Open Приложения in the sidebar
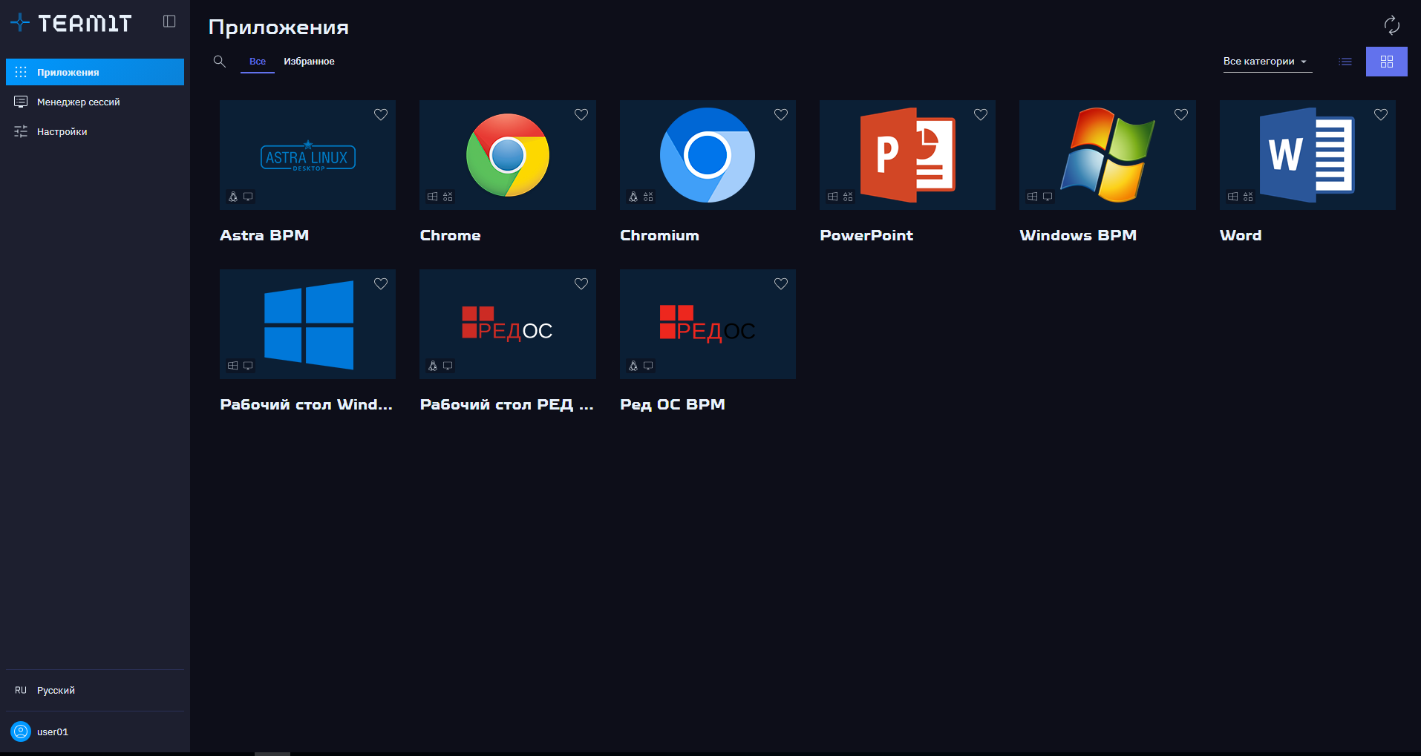 point(95,72)
